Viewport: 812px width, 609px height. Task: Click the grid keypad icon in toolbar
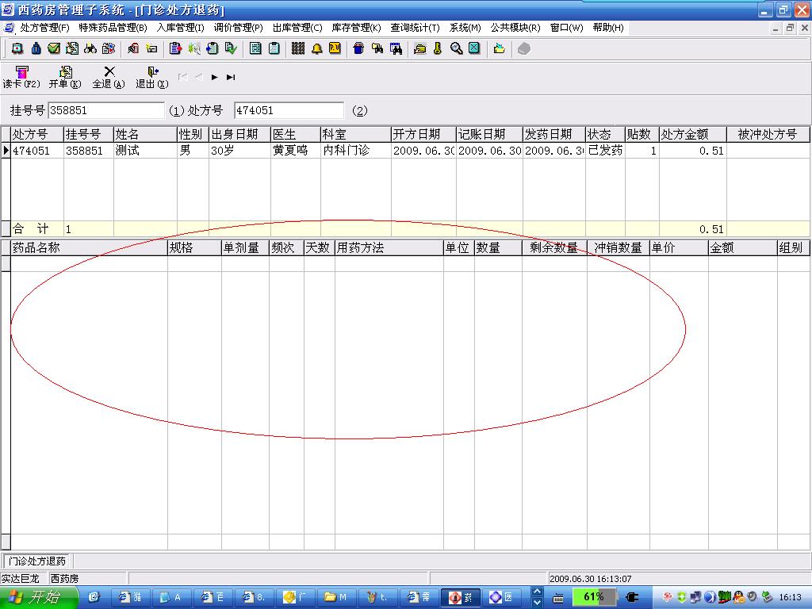coord(298,48)
